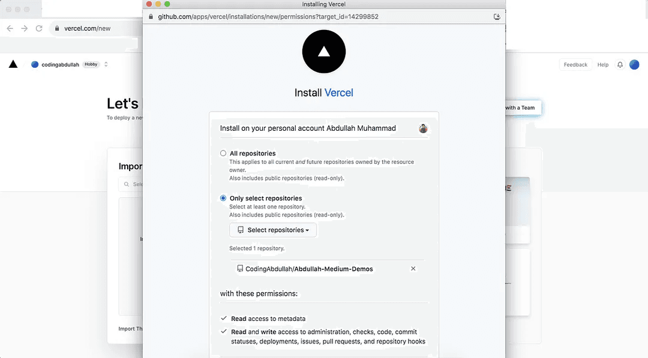This screenshot has width=648, height=358.
Task: Click the codingabdullah account name
Action: pyautogui.click(x=60, y=65)
